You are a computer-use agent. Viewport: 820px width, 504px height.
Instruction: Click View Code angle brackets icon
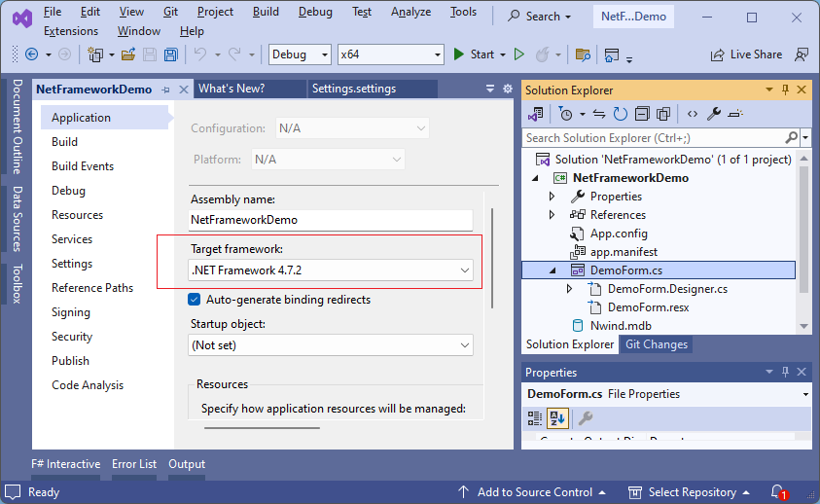[x=693, y=114]
